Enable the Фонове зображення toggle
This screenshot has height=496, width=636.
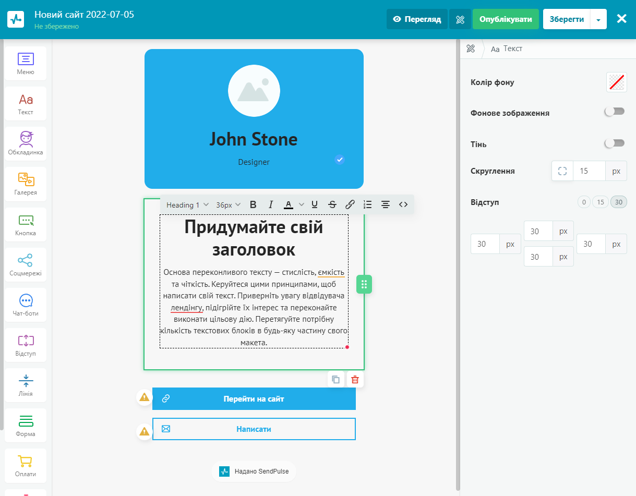[x=614, y=112]
